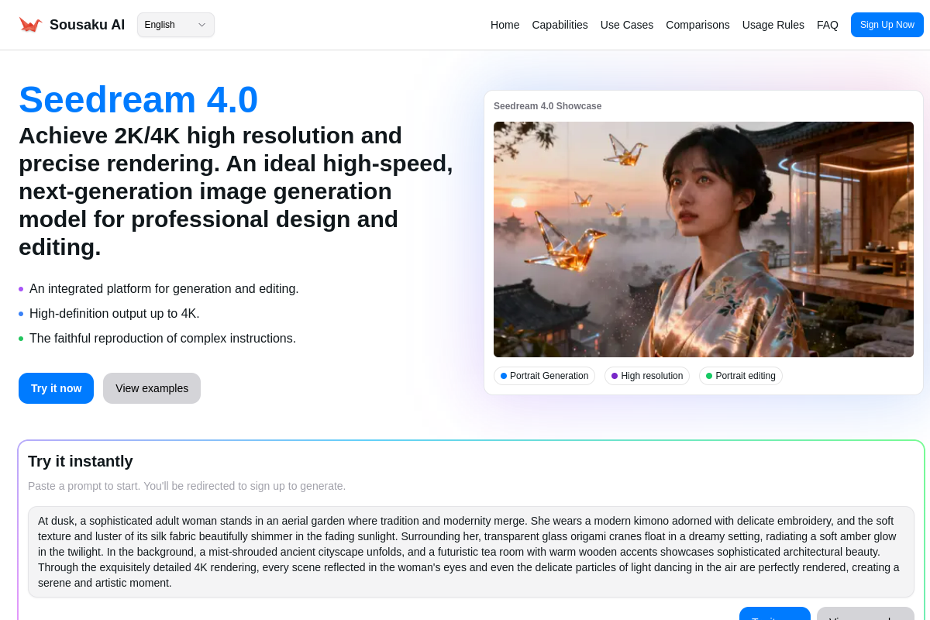Image resolution: width=930 pixels, height=620 pixels.
Task: Select the High resolution tag
Action: tap(647, 376)
